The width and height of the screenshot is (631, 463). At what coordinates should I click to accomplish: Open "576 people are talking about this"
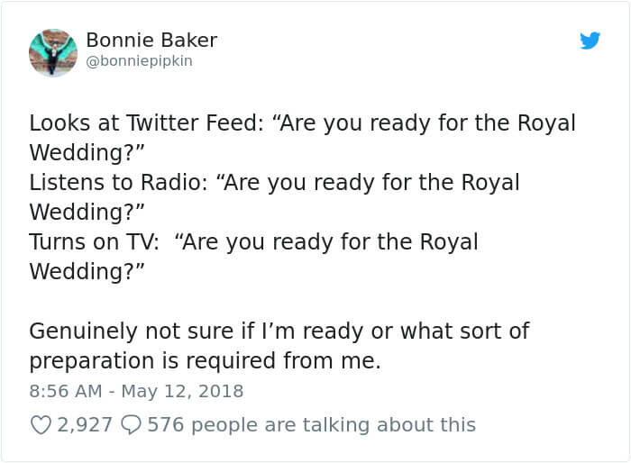pos(311,424)
